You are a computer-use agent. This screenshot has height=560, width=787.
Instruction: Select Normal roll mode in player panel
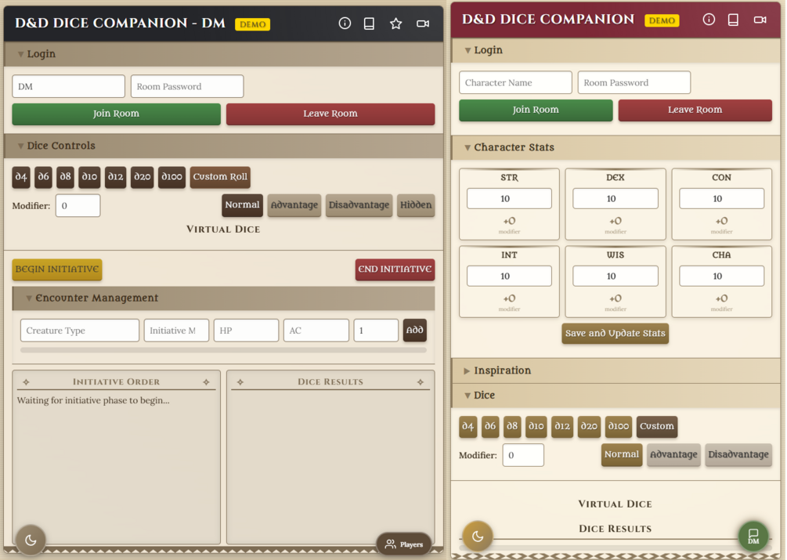click(622, 454)
